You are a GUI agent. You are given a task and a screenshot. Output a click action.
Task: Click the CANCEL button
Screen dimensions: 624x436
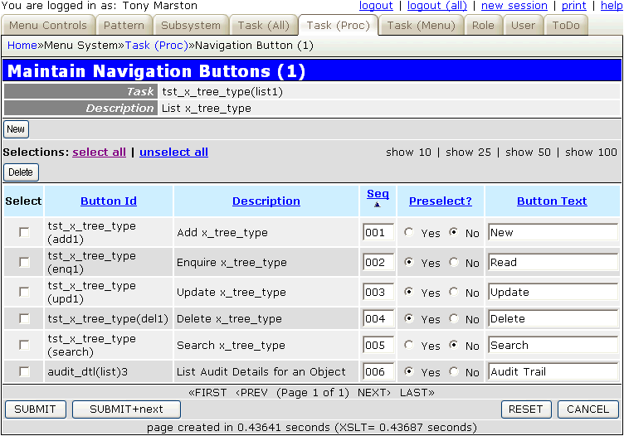click(x=587, y=409)
